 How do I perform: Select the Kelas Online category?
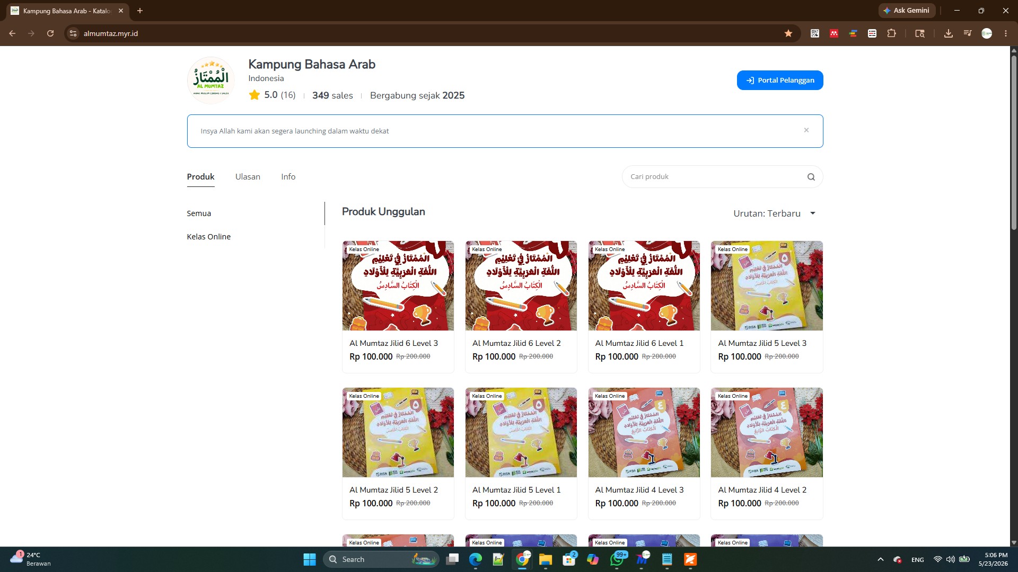click(208, 237)
